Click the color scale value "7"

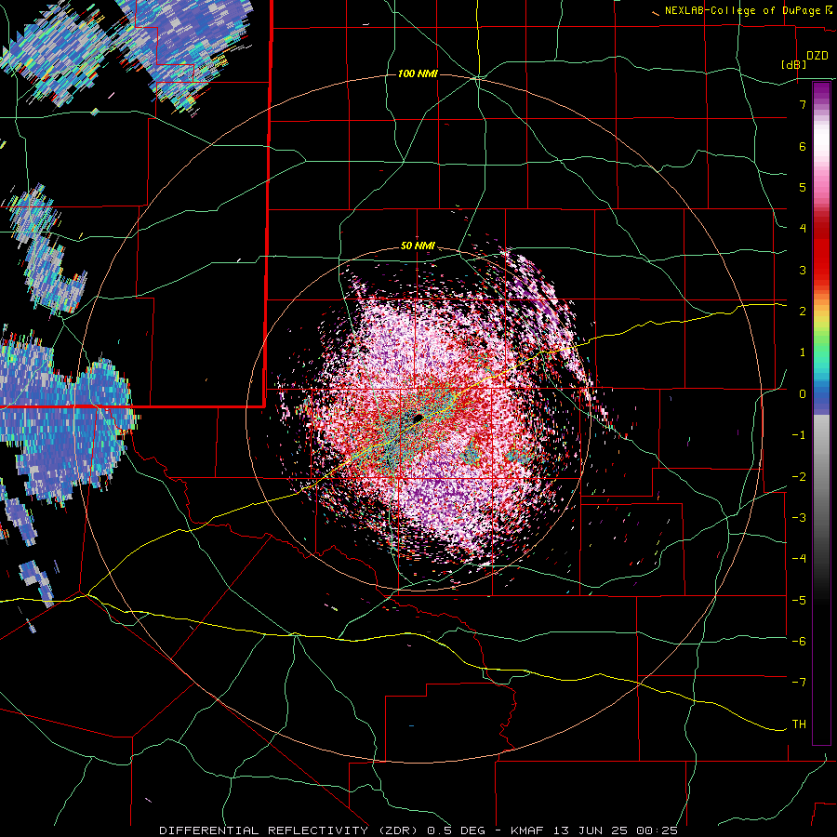[x=803, y=104]
